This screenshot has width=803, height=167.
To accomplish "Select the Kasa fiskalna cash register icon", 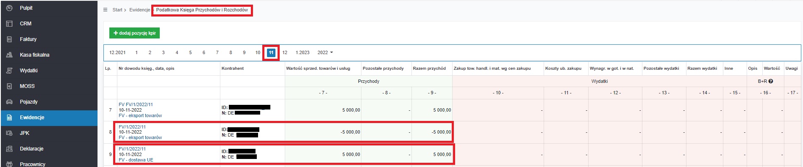I will (x=9, y=55).
